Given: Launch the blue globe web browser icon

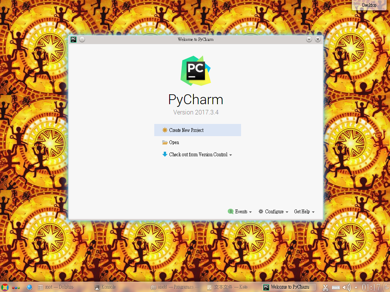Looking at the screenshot, I should point(29,287).
